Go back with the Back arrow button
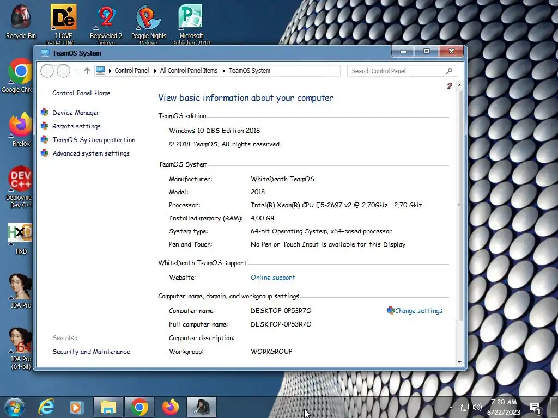 (x=47, y=71)
